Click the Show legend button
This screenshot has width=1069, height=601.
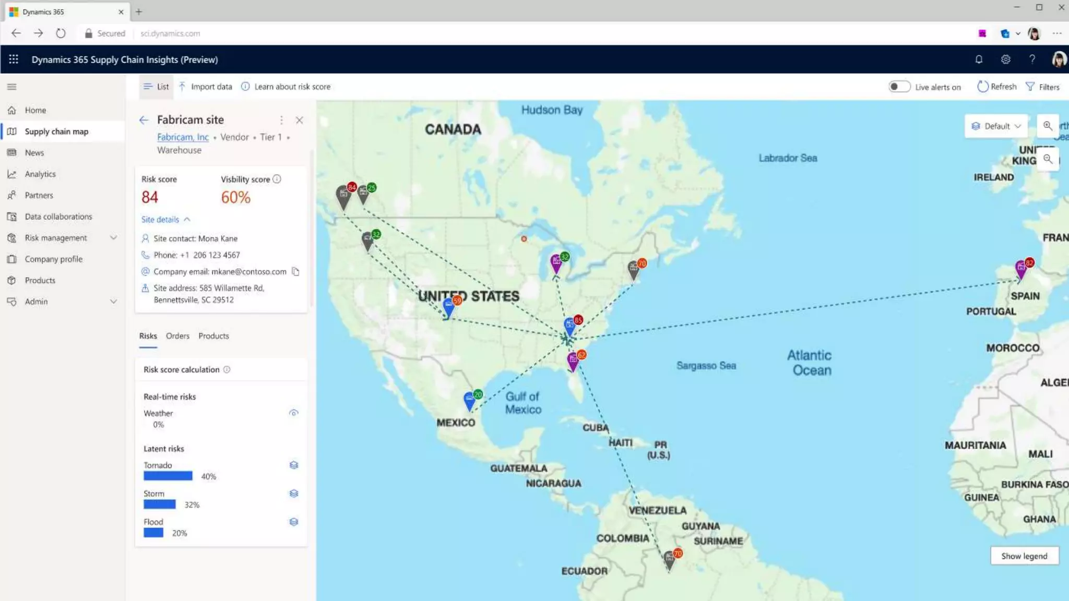pyautogui.click(x=1024, y=556)
